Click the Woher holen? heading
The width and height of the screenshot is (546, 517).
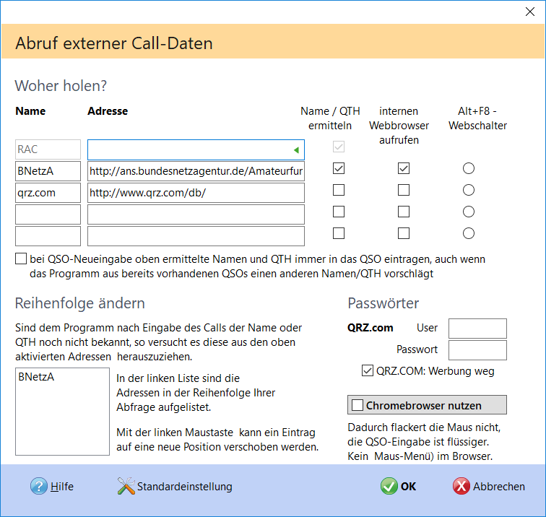pos(61,86)
